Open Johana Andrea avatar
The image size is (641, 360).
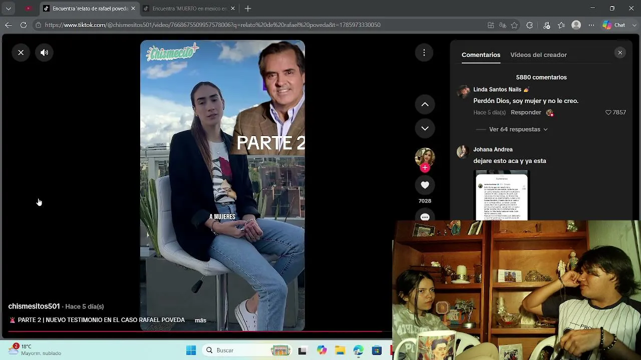(463, 151)
